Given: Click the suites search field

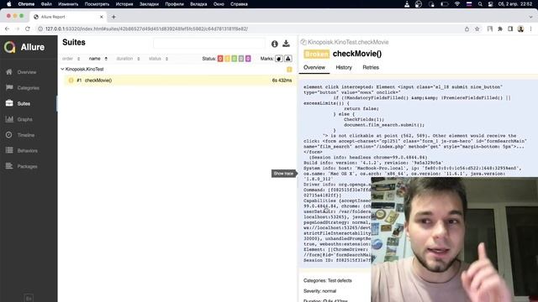Looking at the screenshot, I should [x=209, y=44].
